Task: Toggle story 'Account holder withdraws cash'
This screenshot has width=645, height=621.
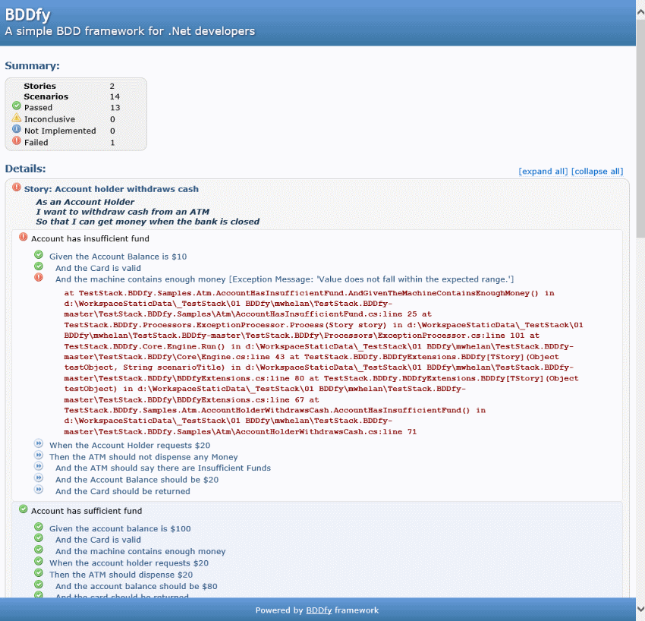Action: [111, 189]
